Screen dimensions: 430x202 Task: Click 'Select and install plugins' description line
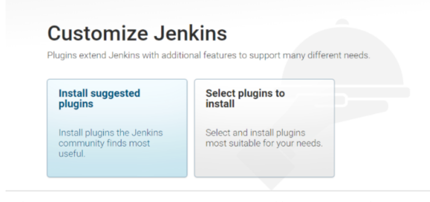[255, 133]
